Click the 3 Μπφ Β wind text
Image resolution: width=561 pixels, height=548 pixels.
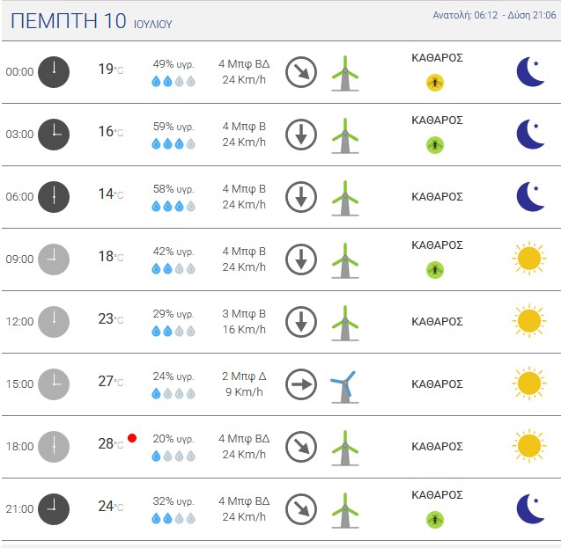tap(244, 314)
